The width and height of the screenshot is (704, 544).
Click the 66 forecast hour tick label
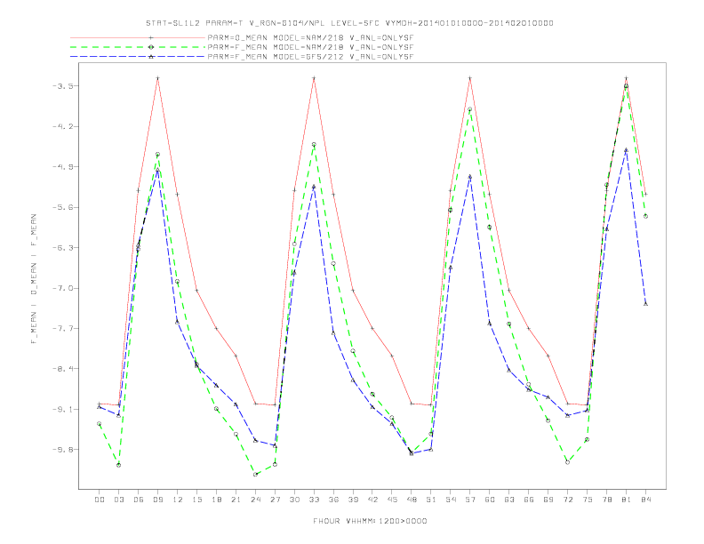[529, 500]
